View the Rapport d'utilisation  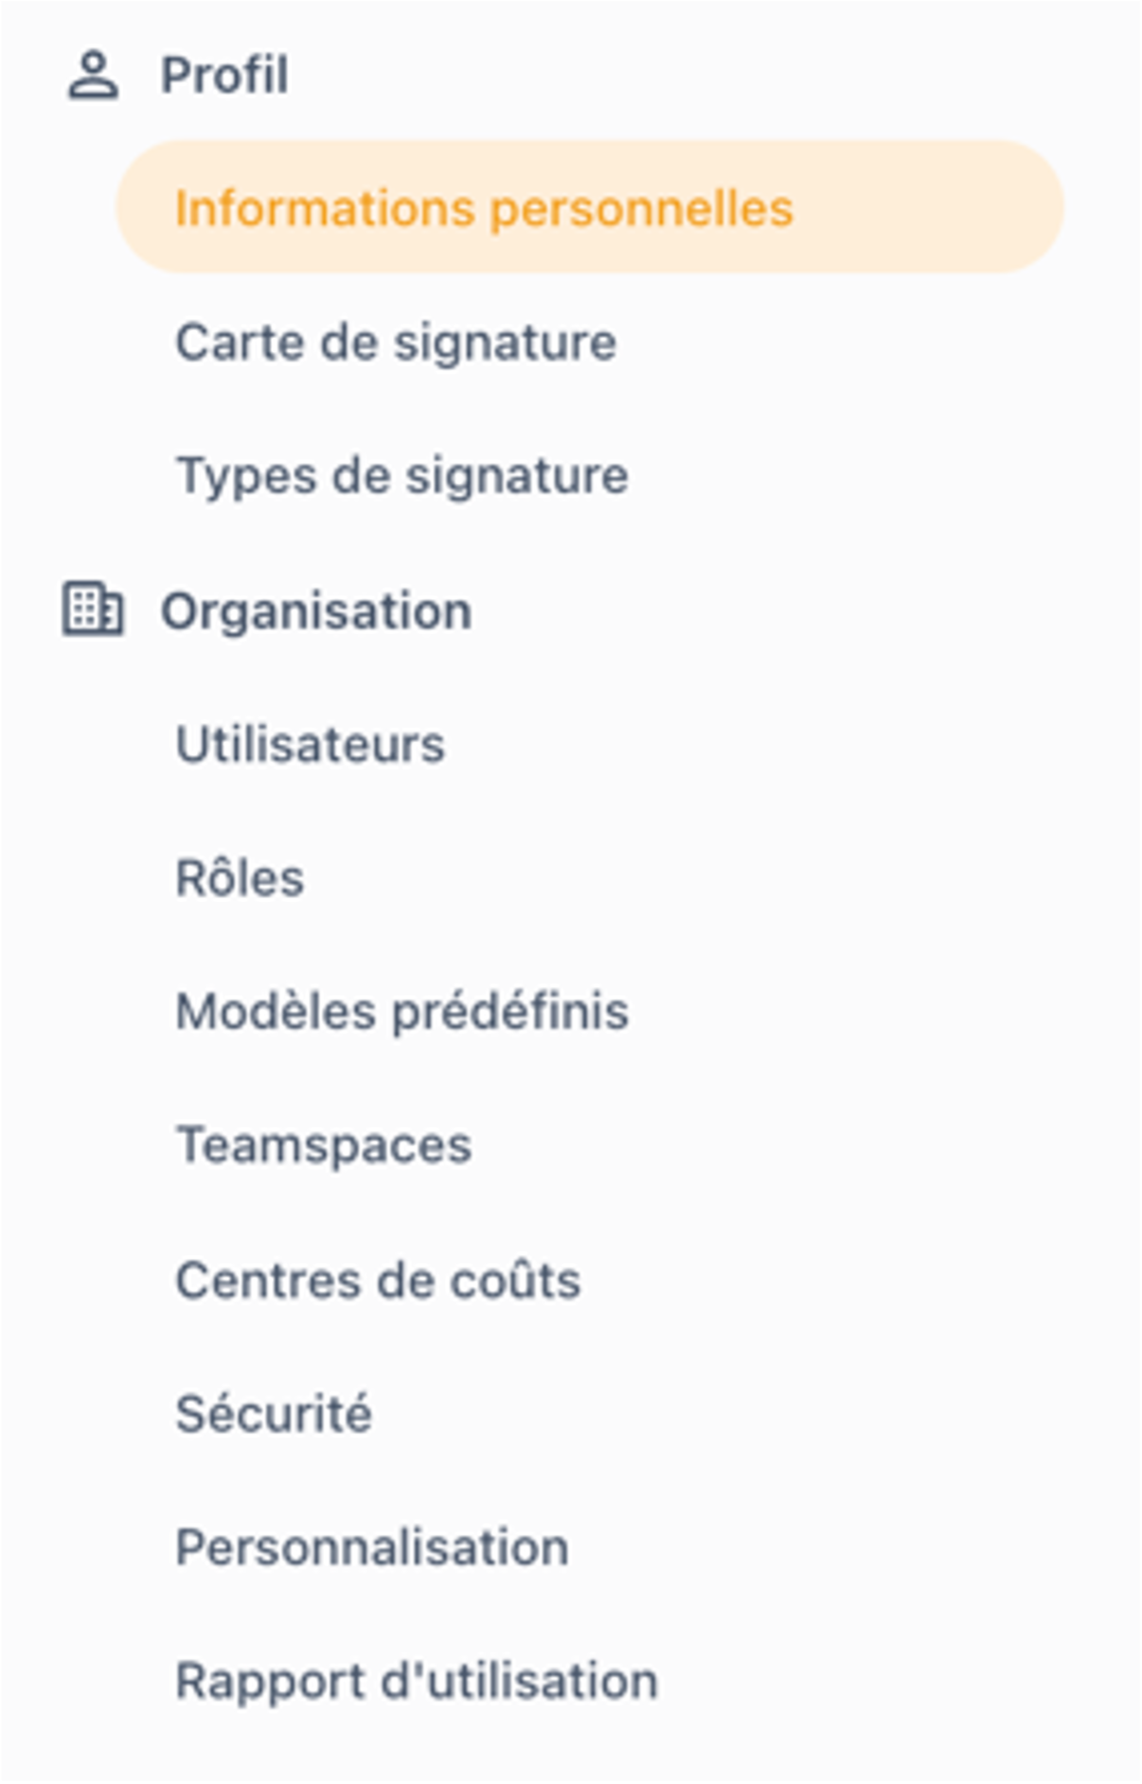pyautogui.click(x=415, y=1680)
